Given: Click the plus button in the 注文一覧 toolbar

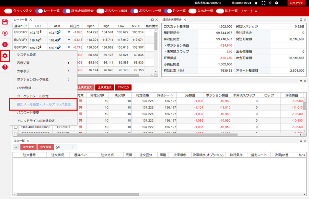Looking at the screenshot, I should (16, 147).
